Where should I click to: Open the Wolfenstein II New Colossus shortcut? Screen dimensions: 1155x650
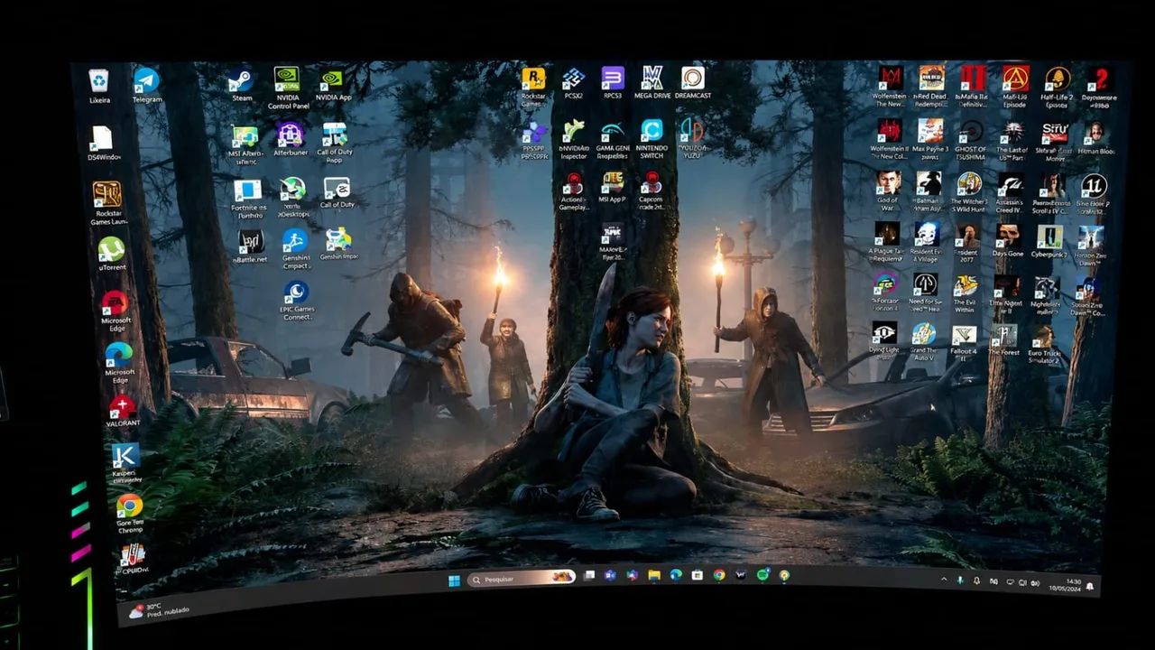point(890,139)
